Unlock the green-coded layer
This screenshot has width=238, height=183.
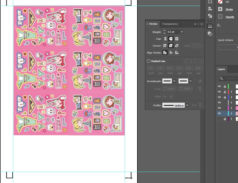coord(225,86)
